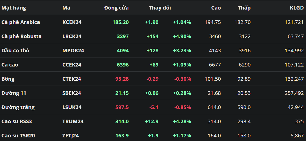The height and width of the screenshot is (141, 306).
Task: Click the Thấp column header
Action: (x=244, y=8)
